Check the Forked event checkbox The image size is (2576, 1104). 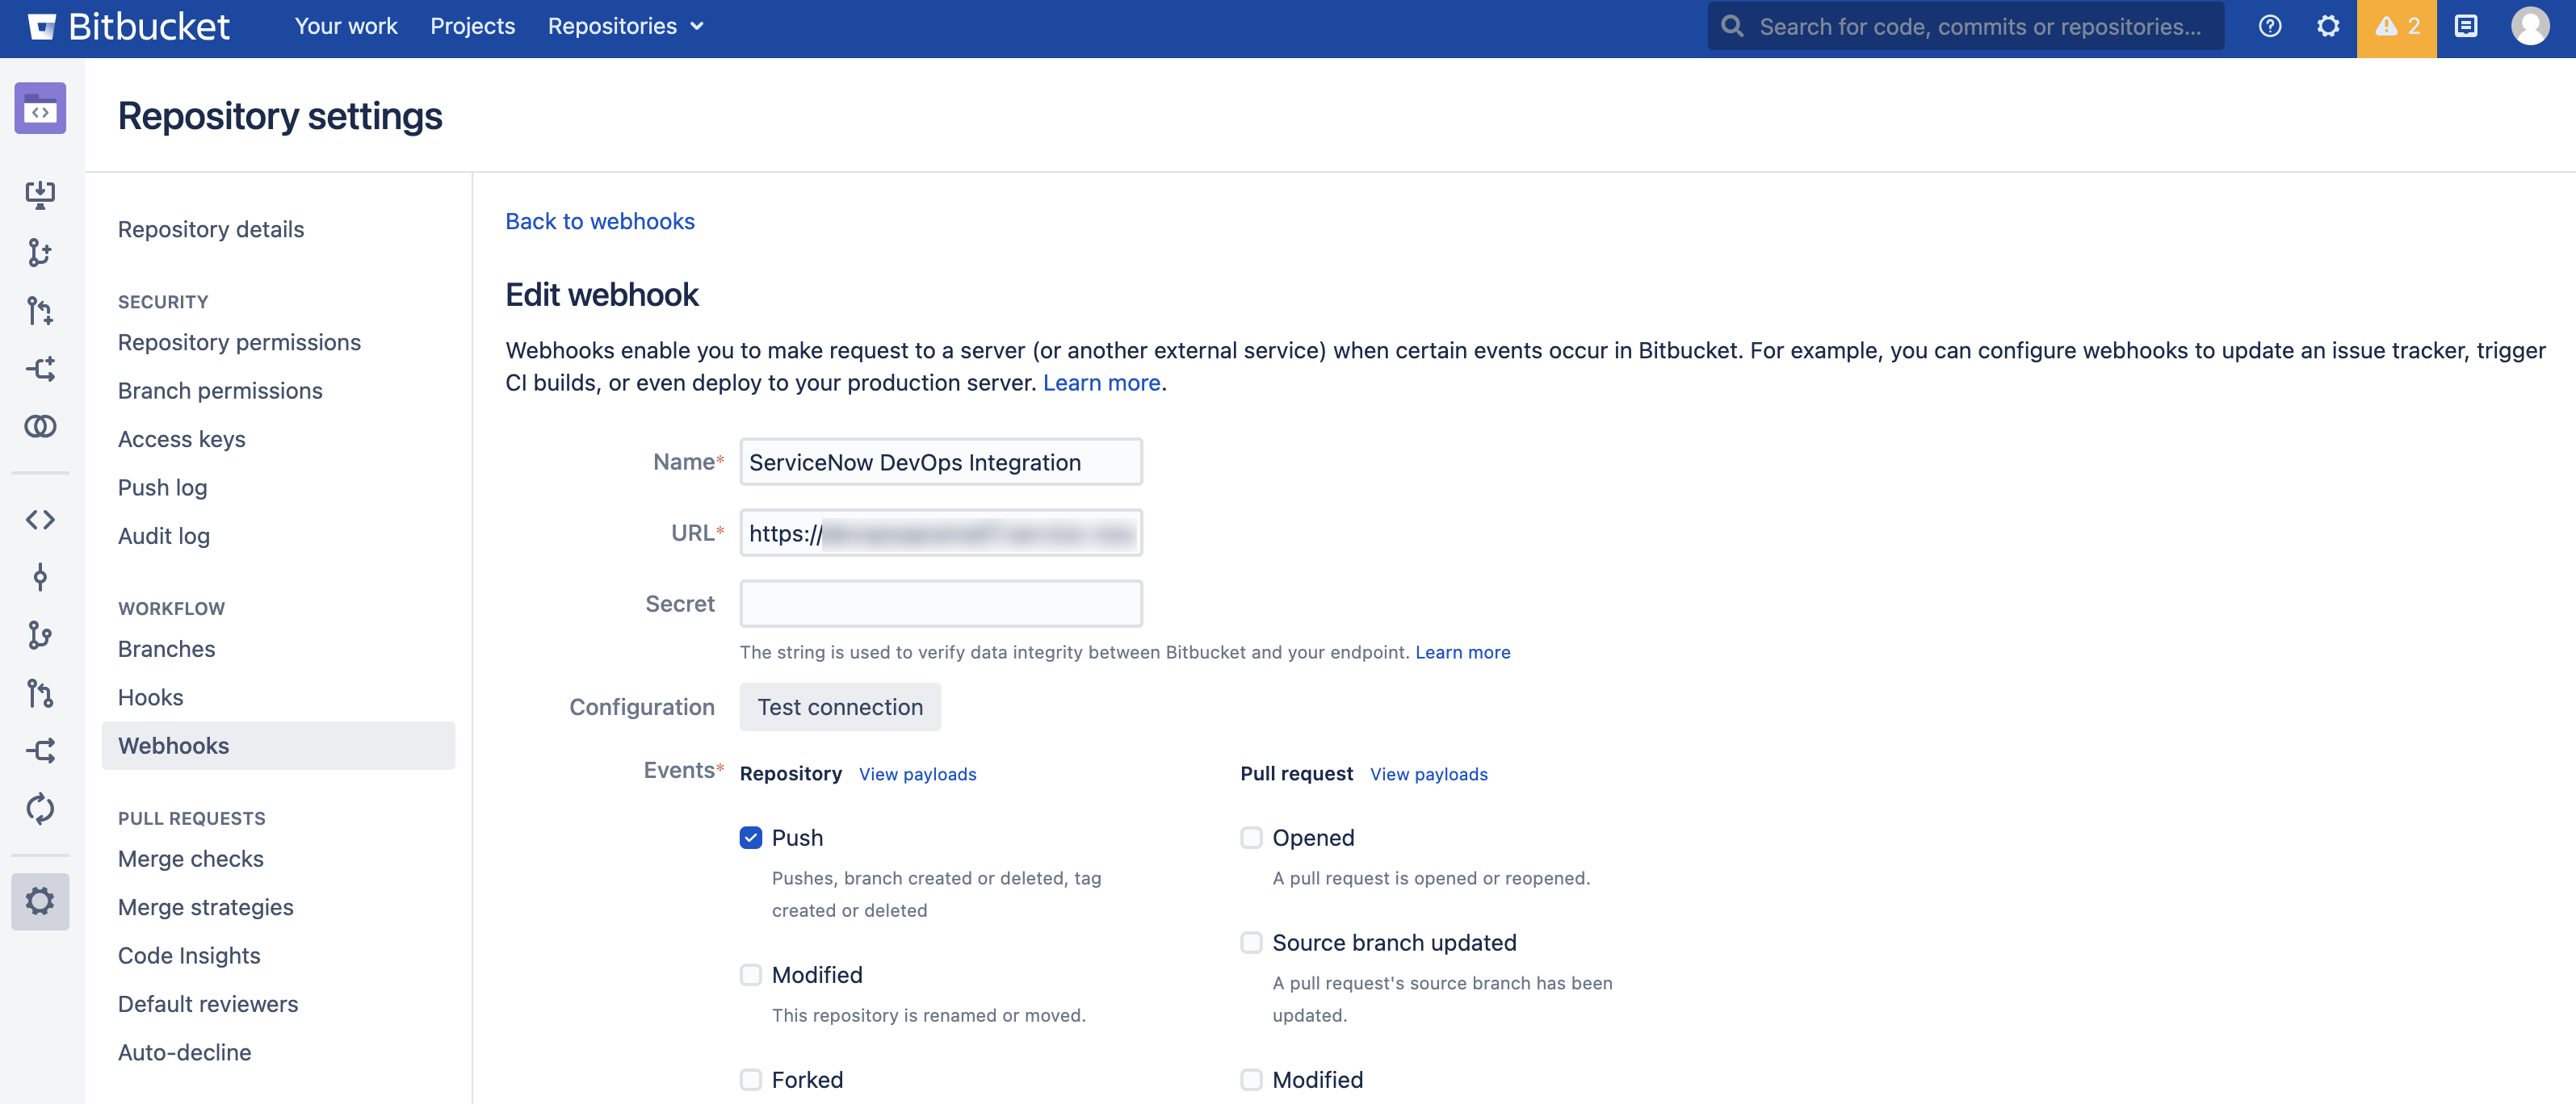[x=751, y=1079]
